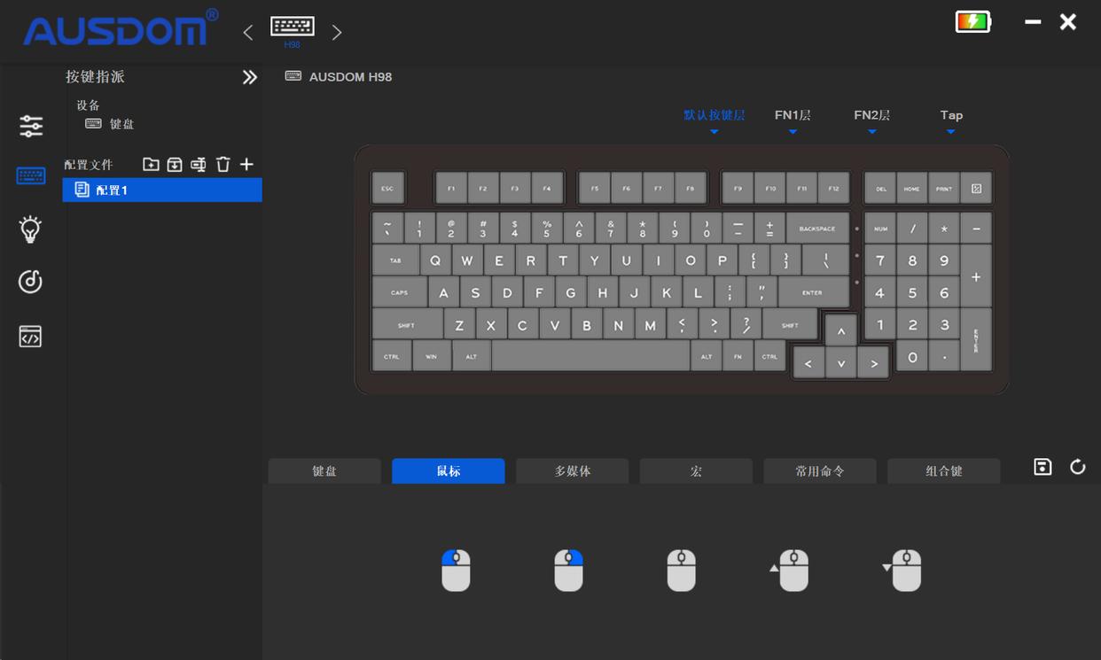
Task: Open the lighting bulb icon in sidebar
Action: point(31,229)
